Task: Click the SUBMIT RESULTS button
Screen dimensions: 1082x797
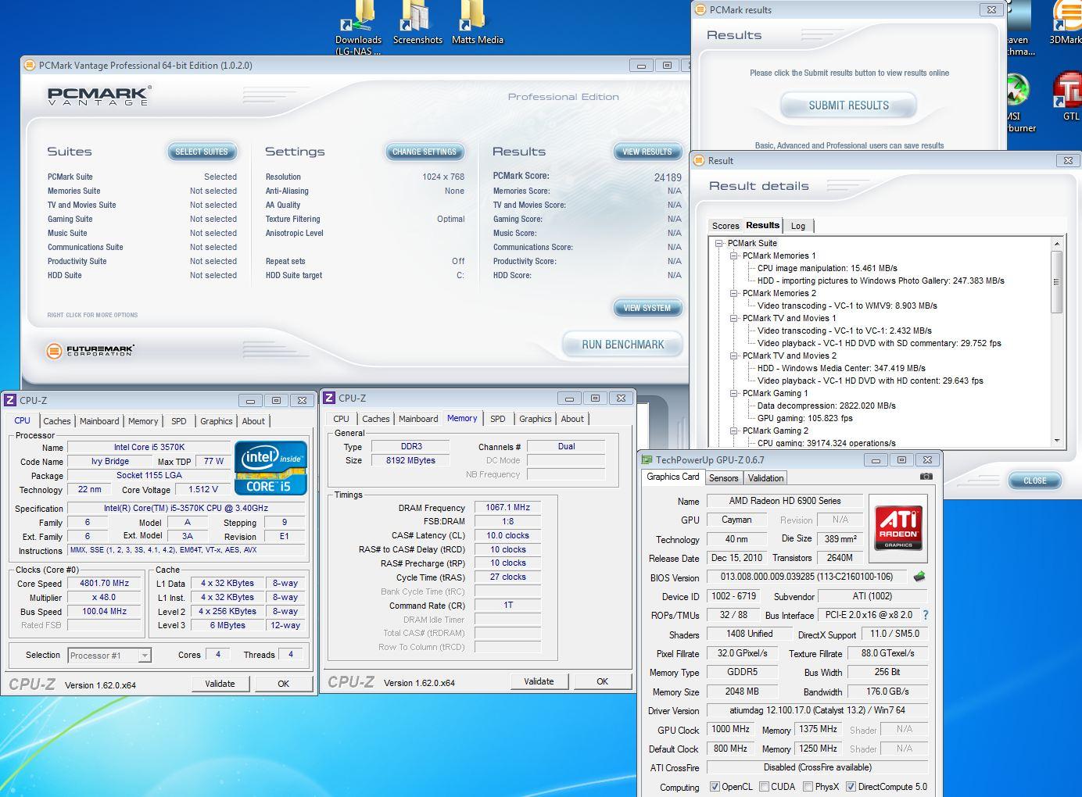Action: 848,105
